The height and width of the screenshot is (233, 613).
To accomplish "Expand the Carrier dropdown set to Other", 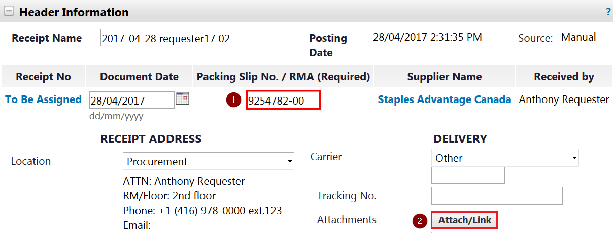I will pyautogui.click(x=505, y=158).
